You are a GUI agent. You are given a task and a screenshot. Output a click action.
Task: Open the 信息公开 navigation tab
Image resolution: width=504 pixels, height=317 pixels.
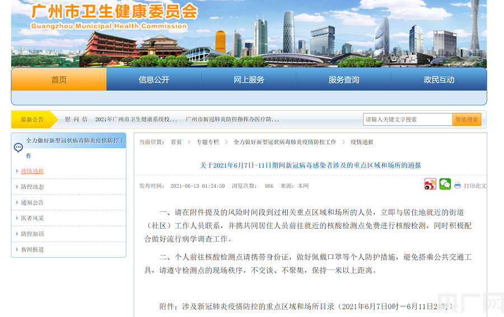point(154,80)
